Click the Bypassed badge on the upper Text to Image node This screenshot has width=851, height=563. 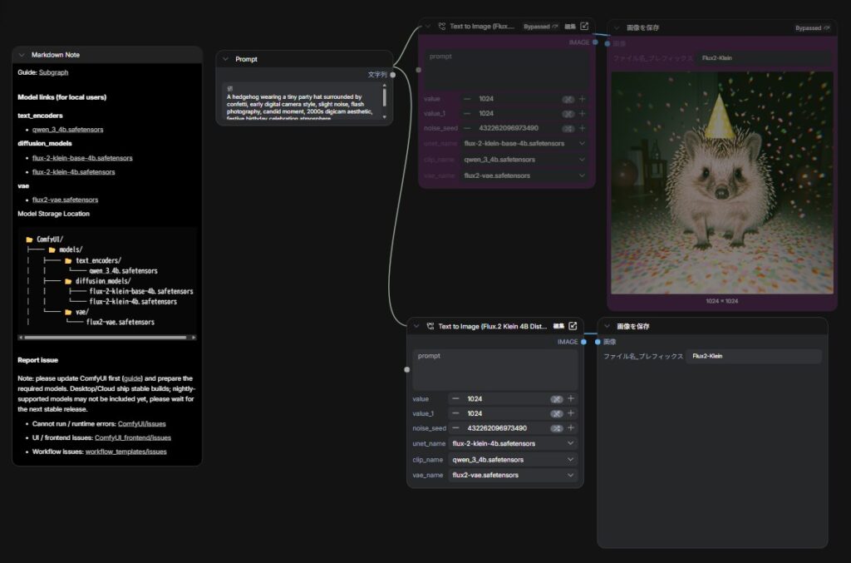pos(540,27)
